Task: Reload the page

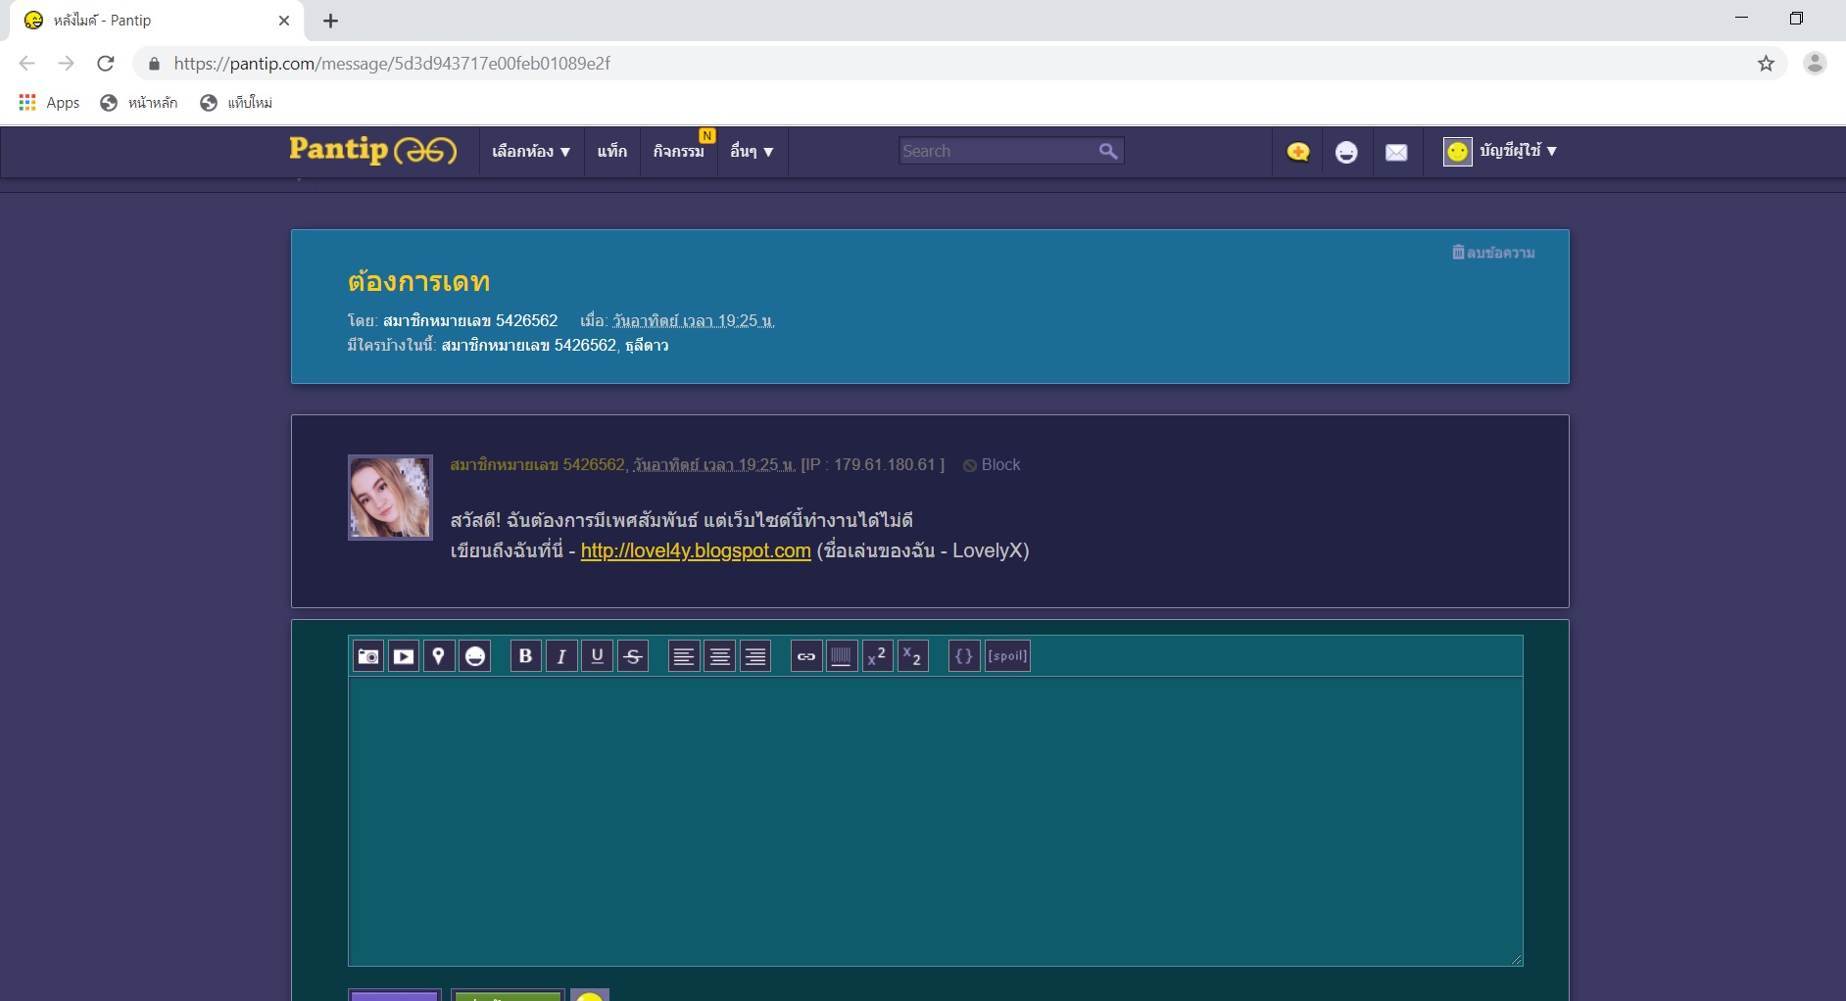Action: click(106, 64)
